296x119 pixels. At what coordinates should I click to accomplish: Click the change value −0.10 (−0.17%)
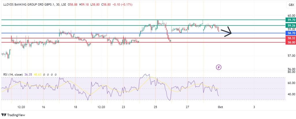(x=122, y=5)
